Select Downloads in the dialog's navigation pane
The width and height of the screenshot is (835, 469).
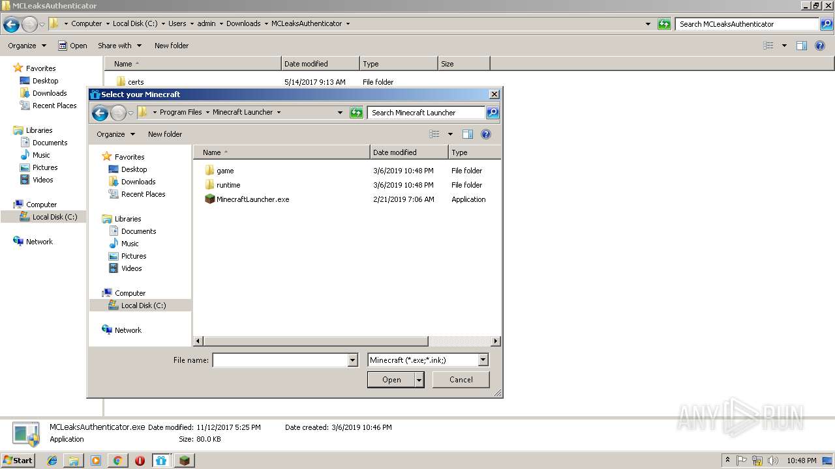point(138,182)
